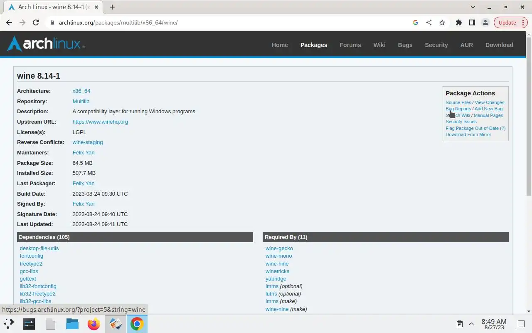
Task: Open the application launcher in taskbar
Action: coord(9,323)
